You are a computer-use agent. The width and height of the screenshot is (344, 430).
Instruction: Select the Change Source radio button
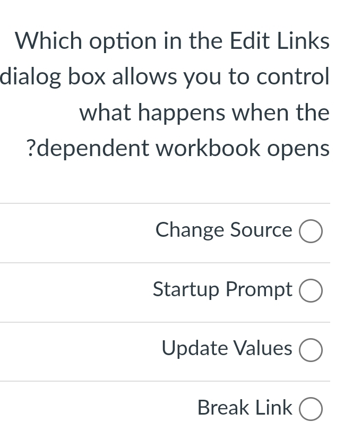(311, 231)
